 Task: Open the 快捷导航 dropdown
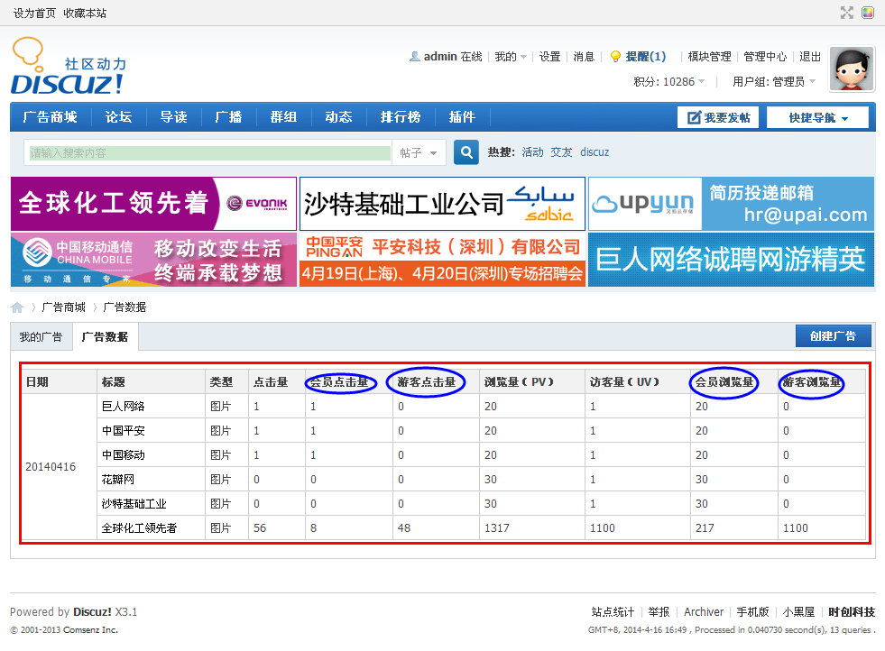click(x=817, y=117)
